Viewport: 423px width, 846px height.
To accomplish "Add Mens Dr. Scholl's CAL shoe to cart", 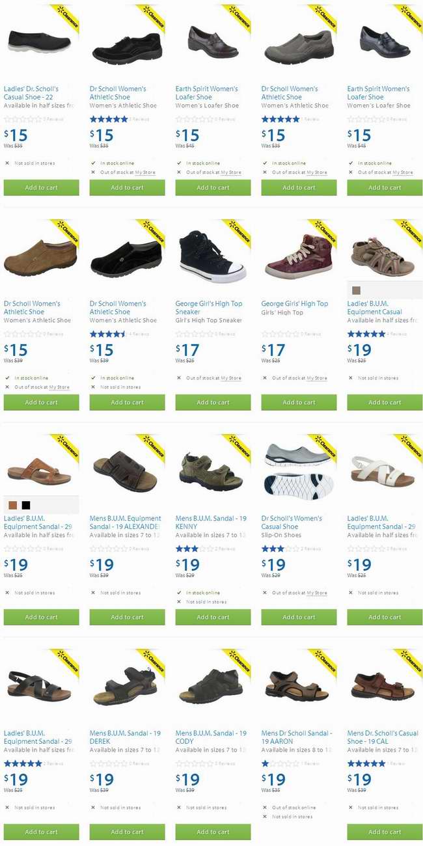I will coord(385,832).
